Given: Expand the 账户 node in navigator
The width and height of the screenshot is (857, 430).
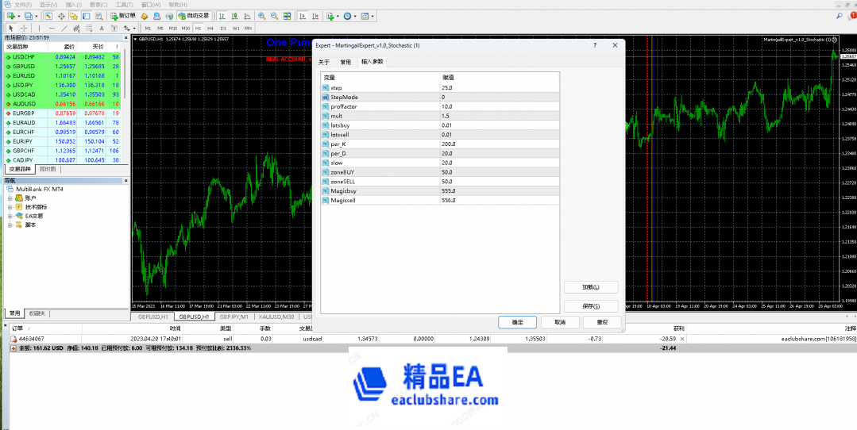Looking at the screenshot, I should click(10, 198).
